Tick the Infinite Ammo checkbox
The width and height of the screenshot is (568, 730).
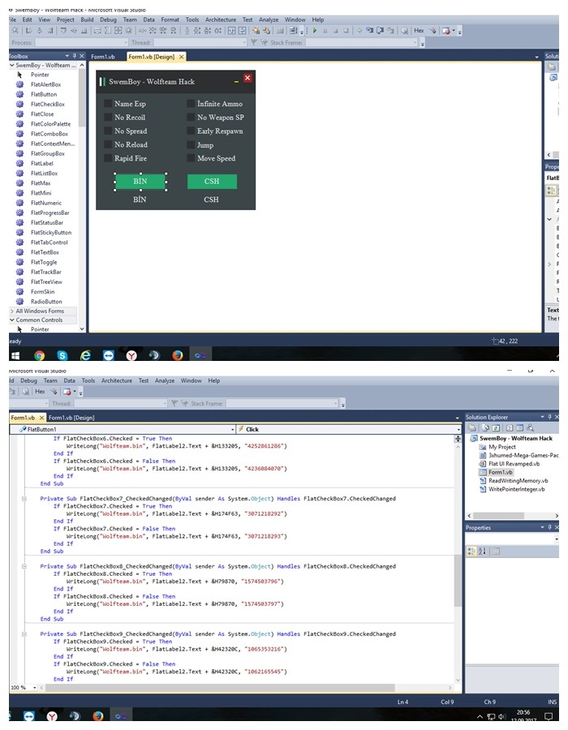191,103
